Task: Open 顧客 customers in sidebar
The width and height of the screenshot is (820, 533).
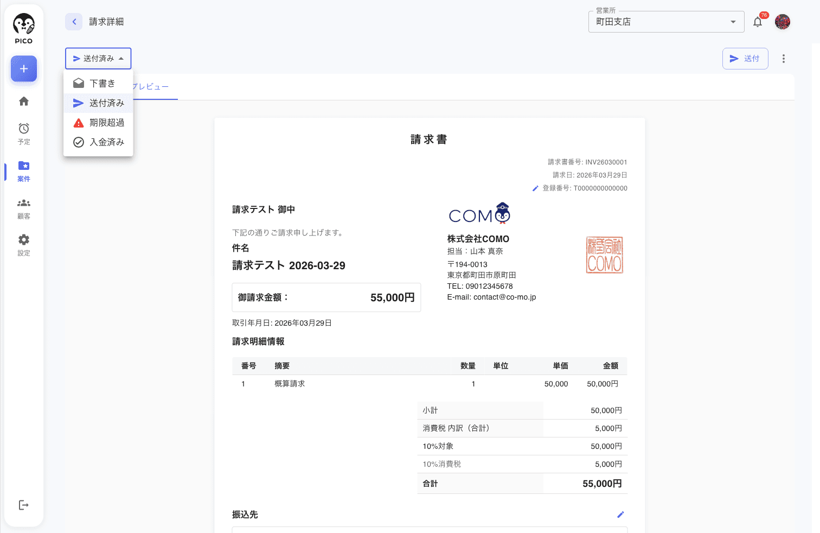Action: [x=24, y=208]
